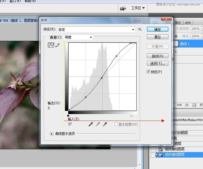This screenshot has width=203, height=169.
Task: Click the 选项(T)... button
Action: pos(158,64)
